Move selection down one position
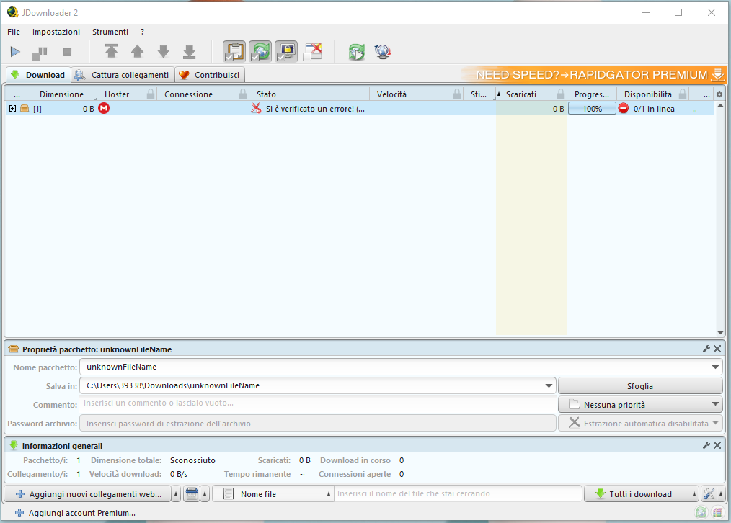The height and width of the screenshot is (523, 731). click(163, 51)
